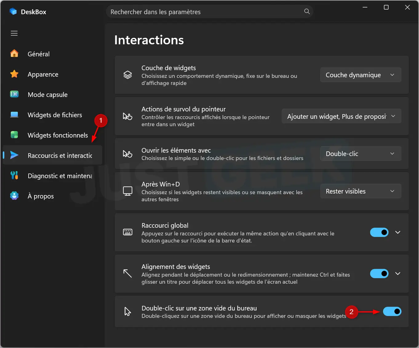Open the Rester visibles dropdown
This screenshot has width=419, height=348.
coord(361,191)
